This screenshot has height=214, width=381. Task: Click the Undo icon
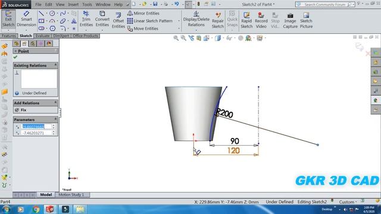tap(177, 4)
